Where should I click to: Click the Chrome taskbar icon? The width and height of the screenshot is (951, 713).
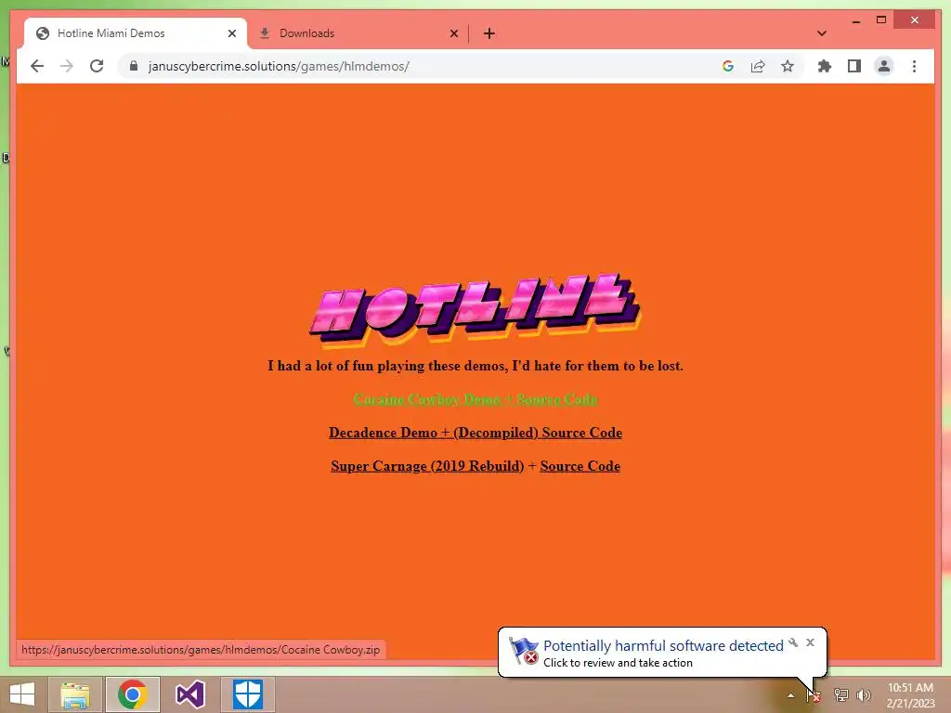[133, 694]
